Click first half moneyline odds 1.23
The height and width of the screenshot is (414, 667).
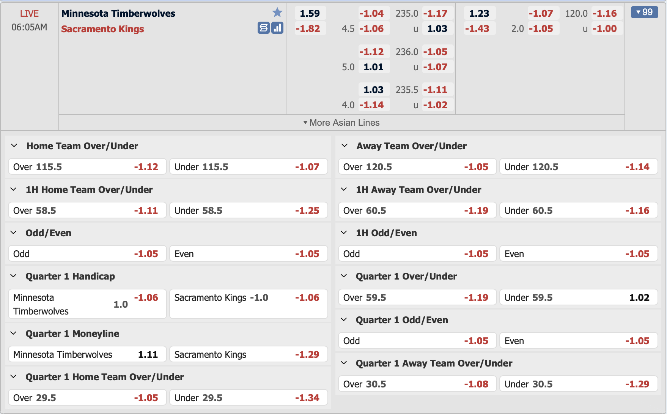479,13
